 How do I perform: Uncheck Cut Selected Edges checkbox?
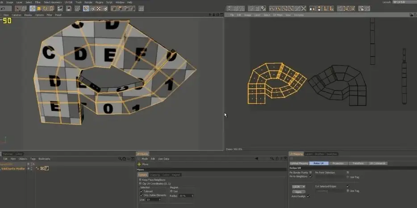pyautogui.click(x=348, y=186)
